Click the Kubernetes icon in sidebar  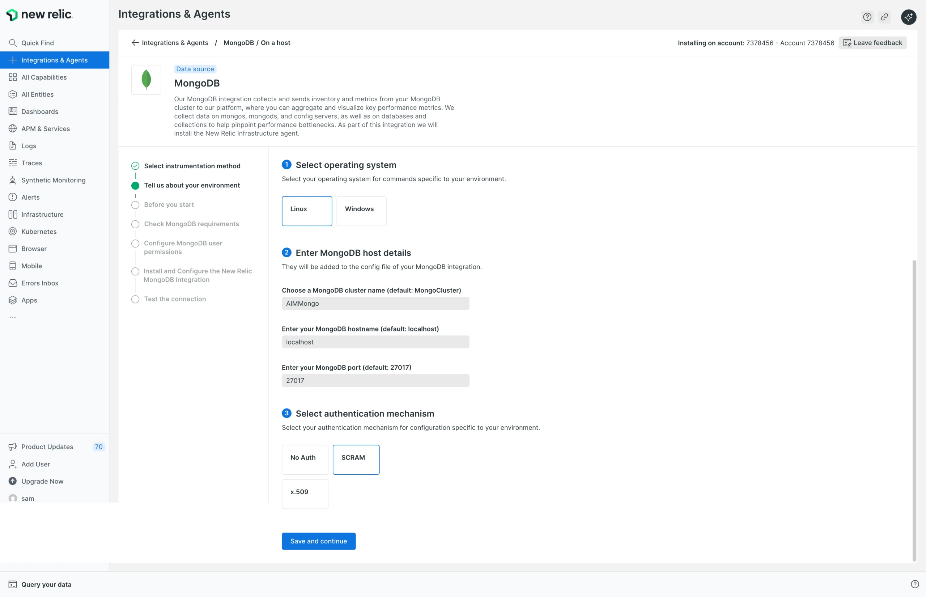pos(13,232)
